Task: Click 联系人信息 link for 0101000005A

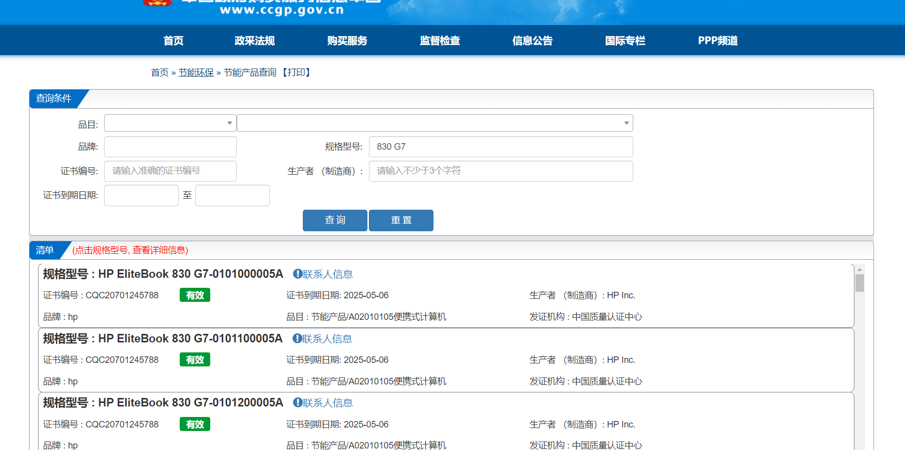Action: (x=328, y=274)
